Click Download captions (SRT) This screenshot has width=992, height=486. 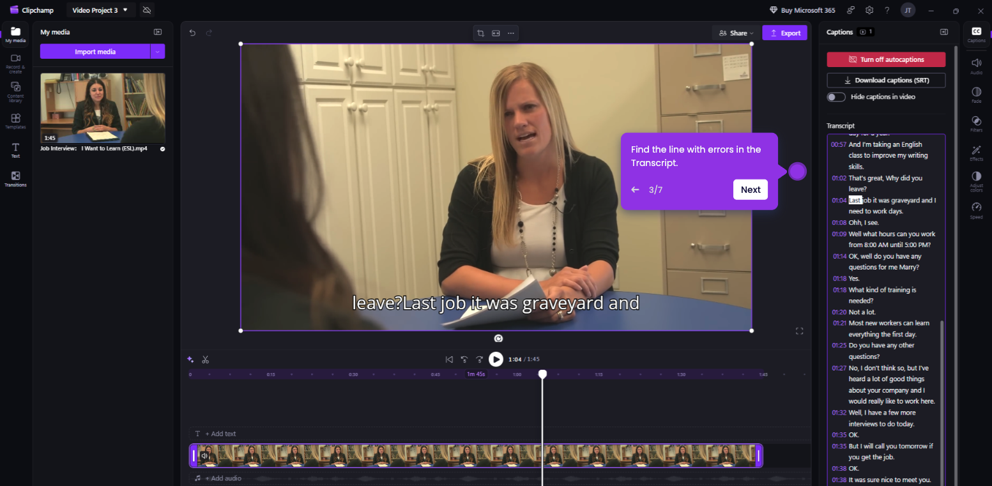[x=886, y=80]
